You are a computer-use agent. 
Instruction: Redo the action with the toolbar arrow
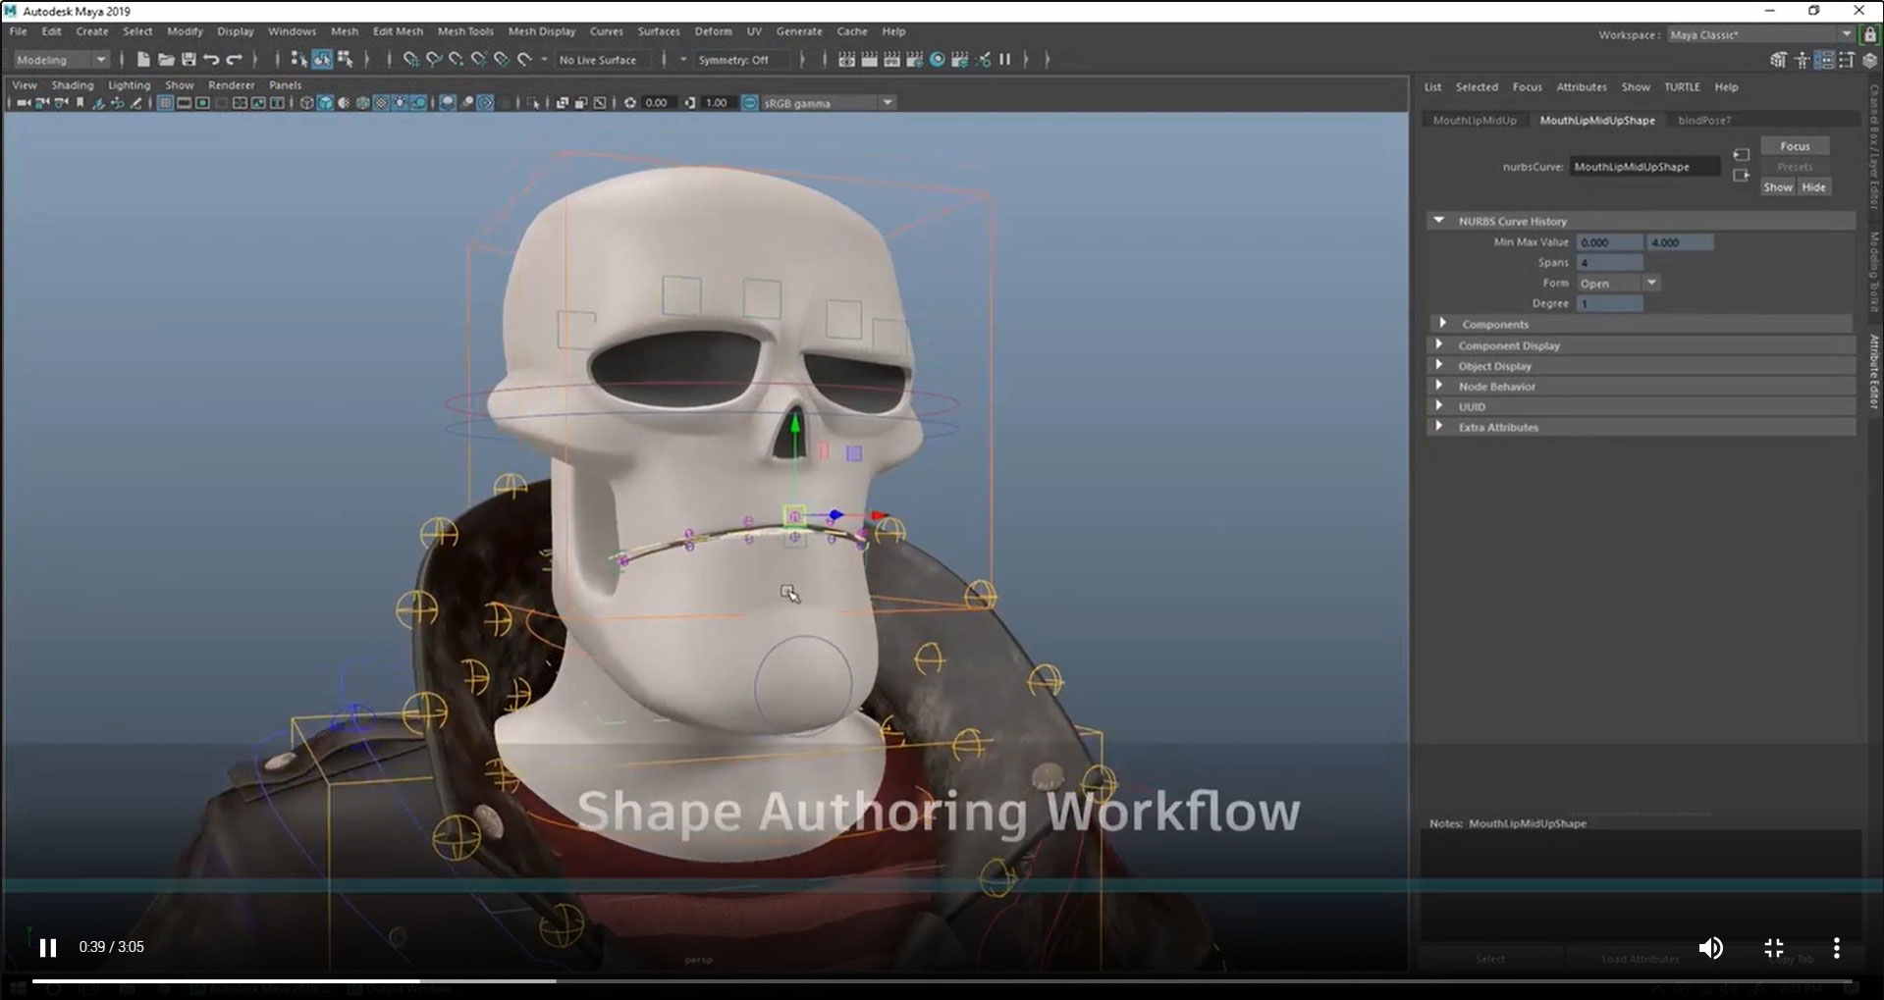tap(234, 60)
